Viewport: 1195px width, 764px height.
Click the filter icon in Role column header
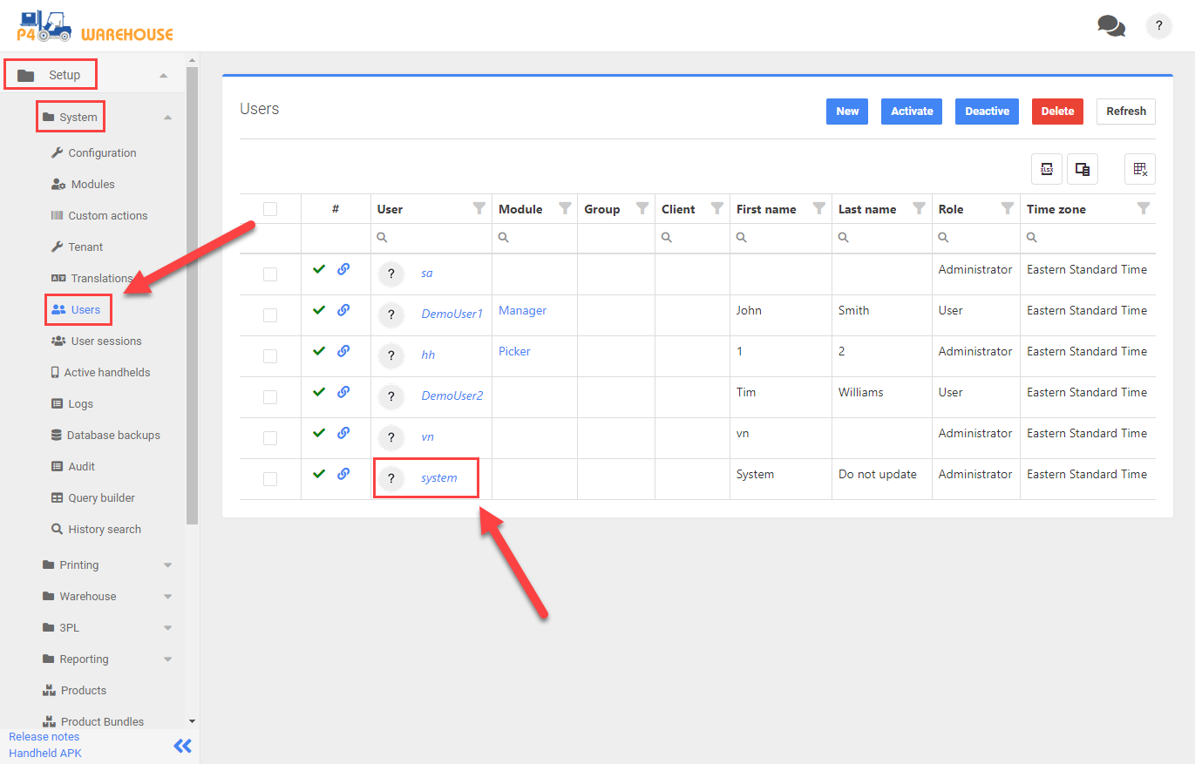pyautogui.click(x=1007, y=208)
